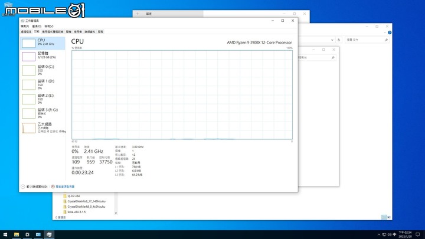Select the Memory (記憶體) item in sidebar
Image resolution: width=425 pixels, height=239 pixels.
(42, 57)
